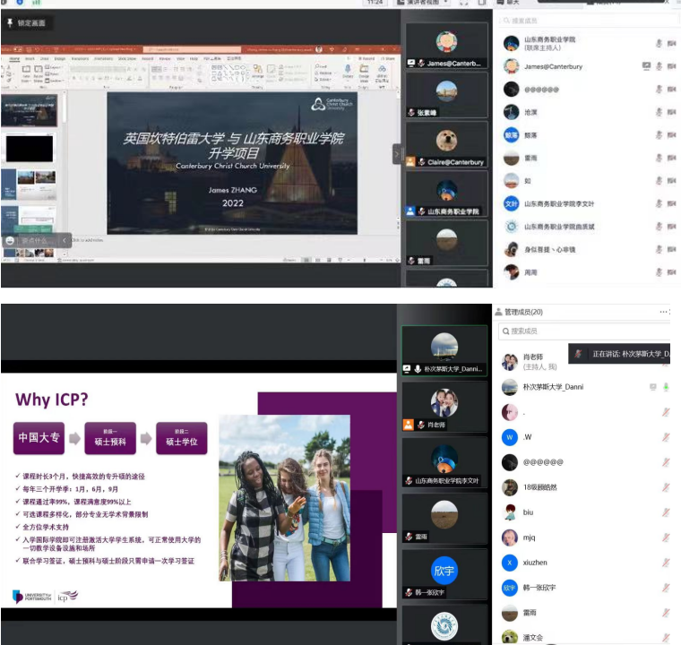
Task: Click the 管理成员(20) panel header
Action: coord(523,312)
